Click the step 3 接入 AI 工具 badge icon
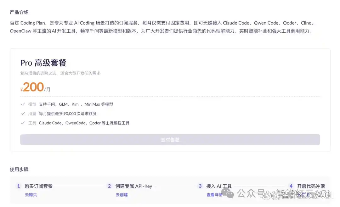The height and width of the screenshot is (207, 340). point(200,186)
